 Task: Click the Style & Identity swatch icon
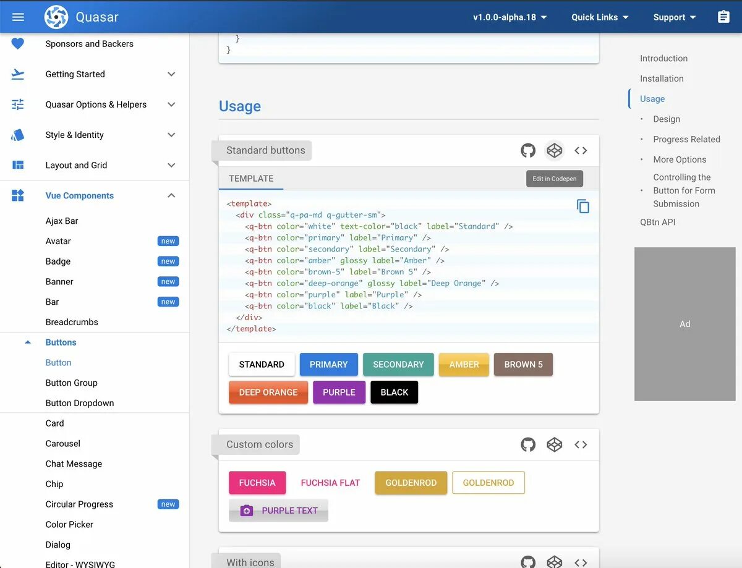click(18, 135)
